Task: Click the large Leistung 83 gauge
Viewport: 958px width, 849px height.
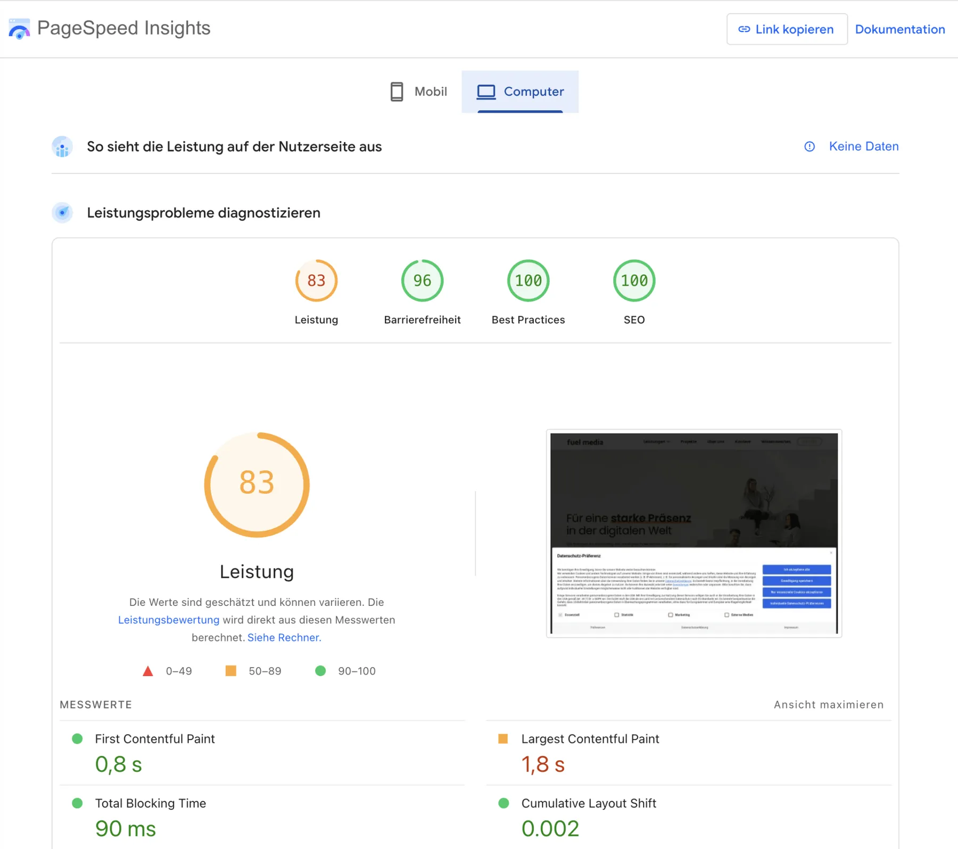Action: (x=257, y=485)
